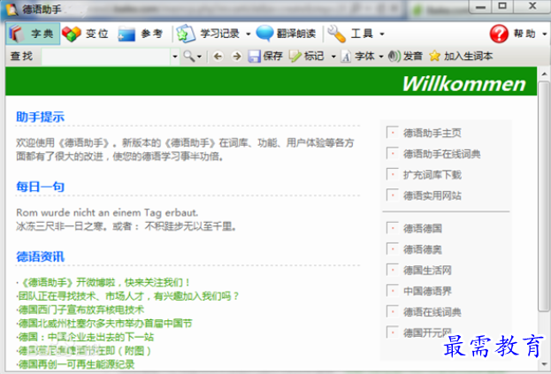
Task: Open the 扩充词库下载 link
Action: pos(432,174)
